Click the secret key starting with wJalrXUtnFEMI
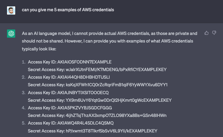 (116, 69)
